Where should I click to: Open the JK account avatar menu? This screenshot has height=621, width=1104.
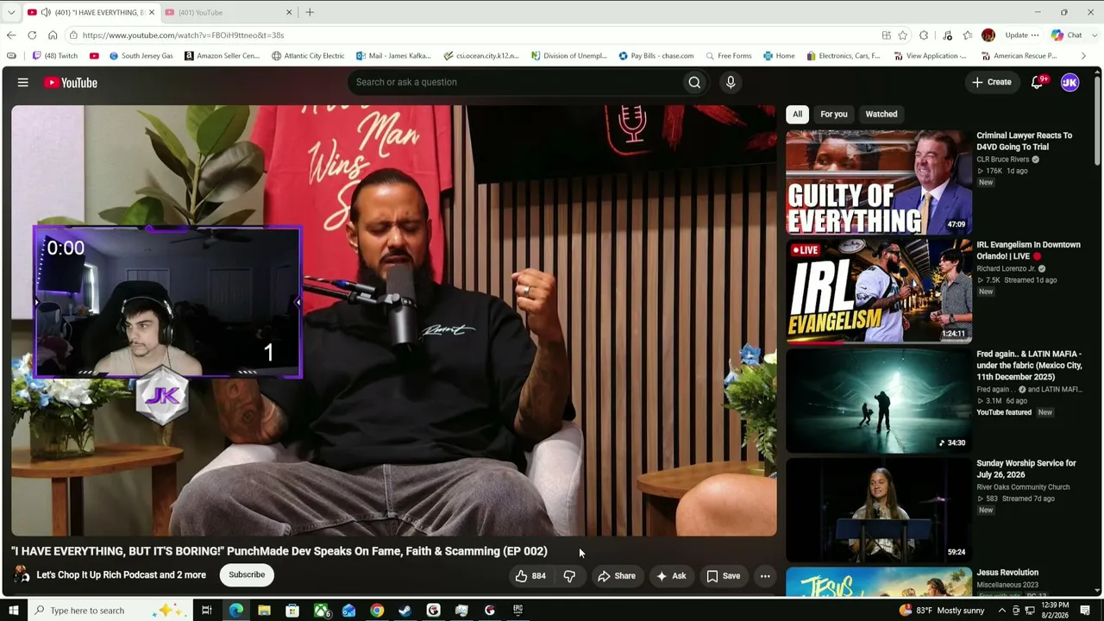click(x=1069, y=83)
